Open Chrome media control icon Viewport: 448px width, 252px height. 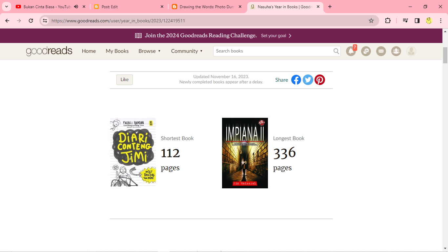pos(405,21)
